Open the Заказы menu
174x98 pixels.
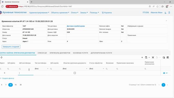pyautogui.click(x=84, y=13)
